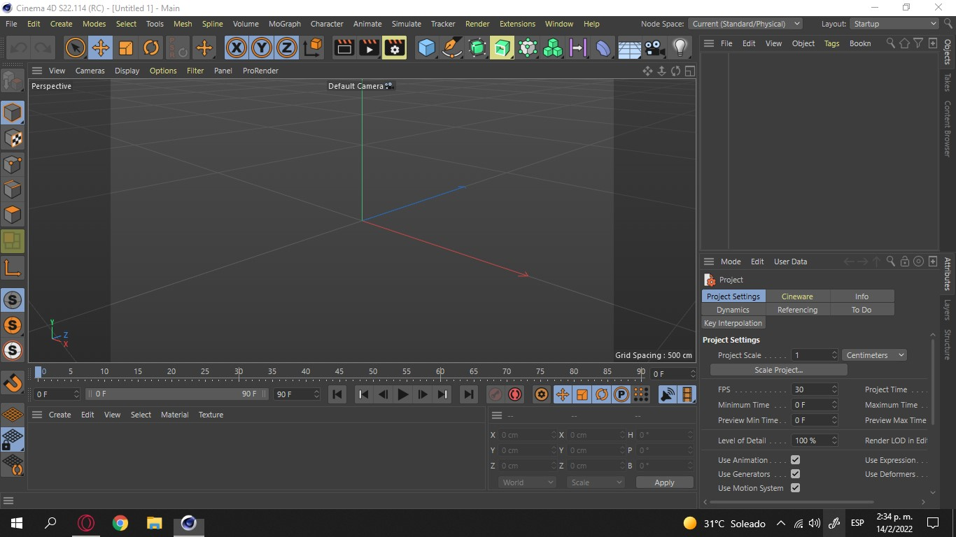Viewport: 956px width, 537px height.
Task: Open the Node Space dropdown
Action: point(745,24)
